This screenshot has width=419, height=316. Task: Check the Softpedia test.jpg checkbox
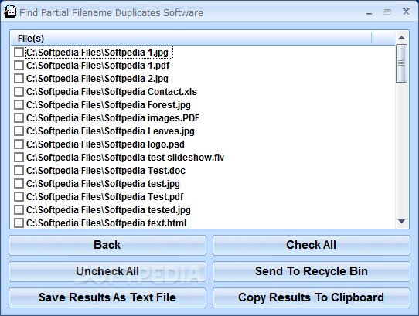click(19, 184)
